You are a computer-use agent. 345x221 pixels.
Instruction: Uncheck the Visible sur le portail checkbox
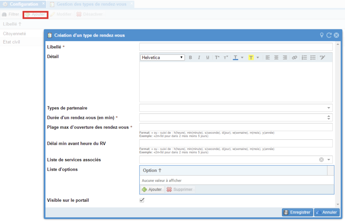point(142,200)
